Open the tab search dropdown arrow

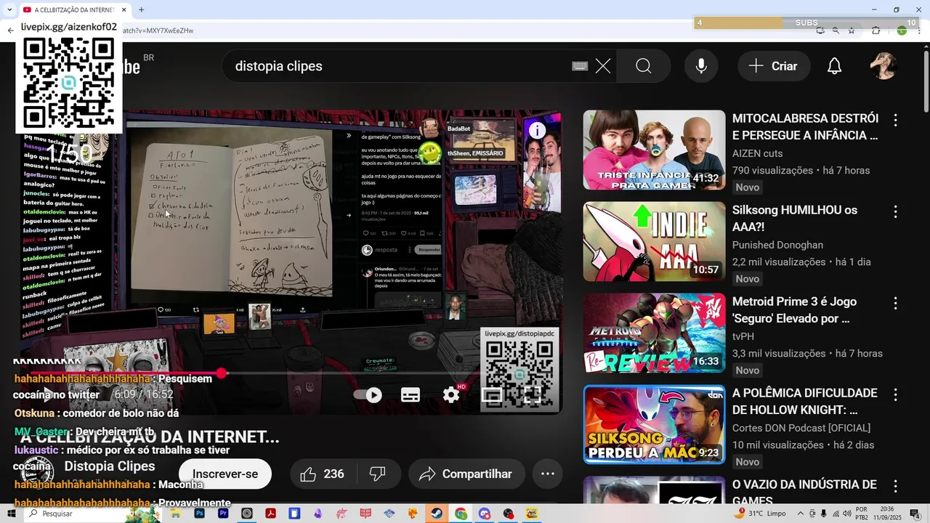[x=9, y=9]
